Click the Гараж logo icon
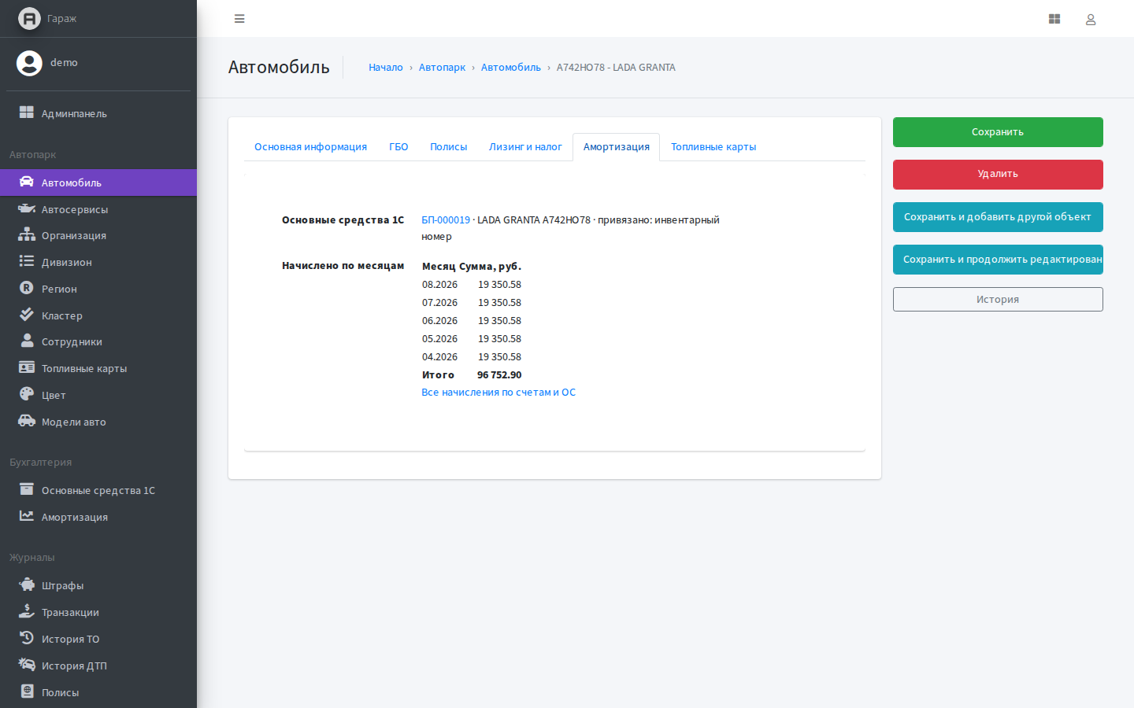This screenshot has width=1134, height=708. tap(29, 18)
